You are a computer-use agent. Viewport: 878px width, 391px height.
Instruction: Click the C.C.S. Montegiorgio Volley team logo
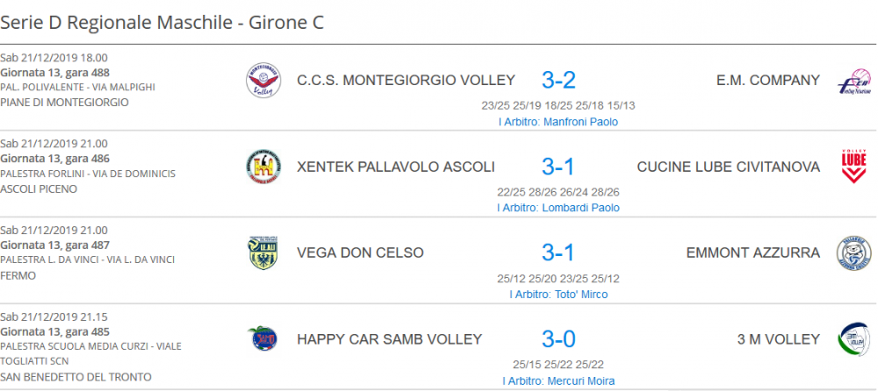[263, 80]
